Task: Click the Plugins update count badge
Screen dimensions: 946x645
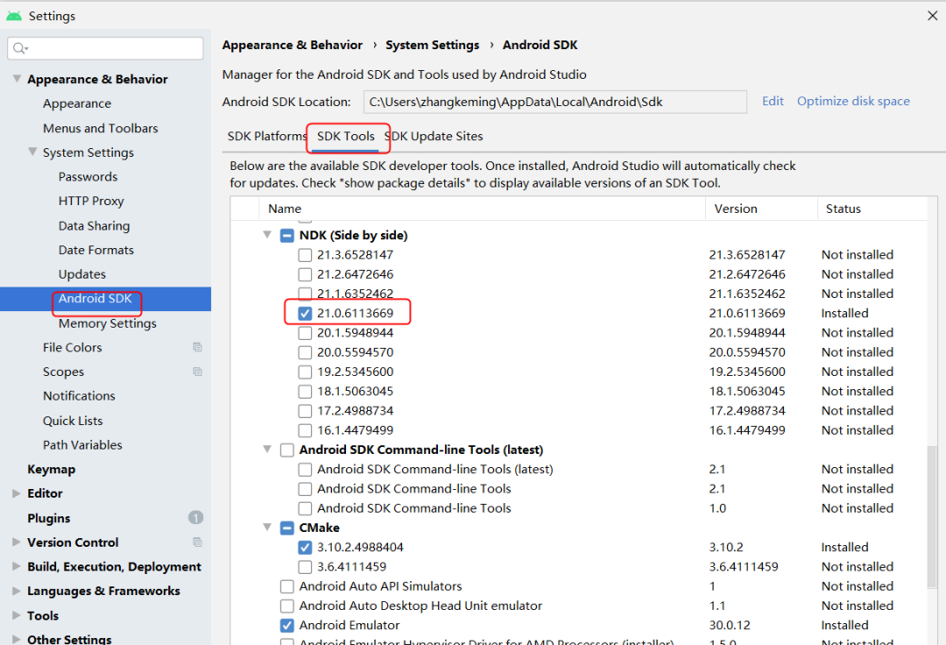Action: point(195,518)
